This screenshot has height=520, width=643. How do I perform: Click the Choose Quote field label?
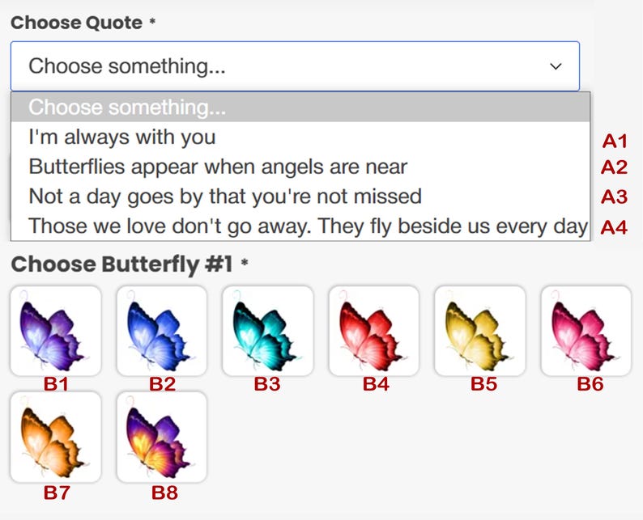pos(77,23)
